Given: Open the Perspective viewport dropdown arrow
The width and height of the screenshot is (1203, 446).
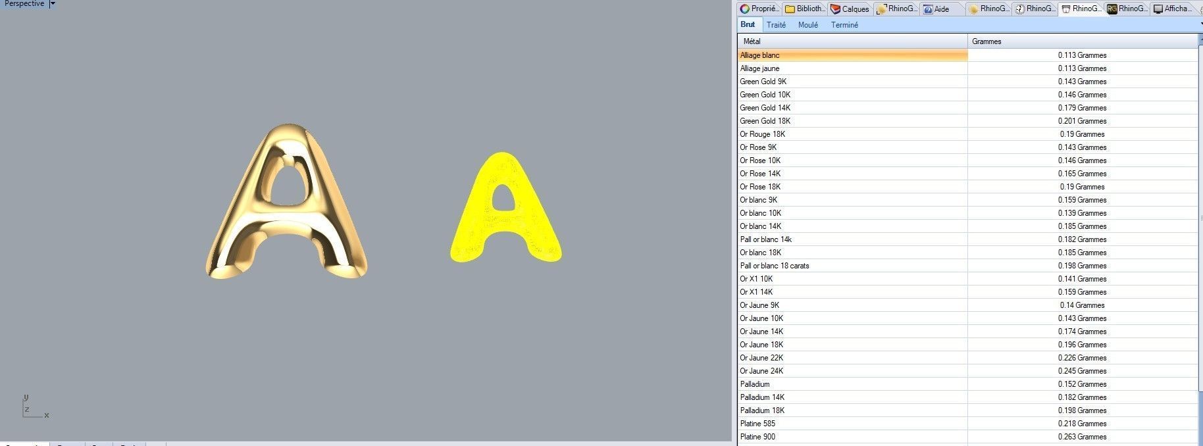Looking at the screenshot, I should [x=53, y=4].
